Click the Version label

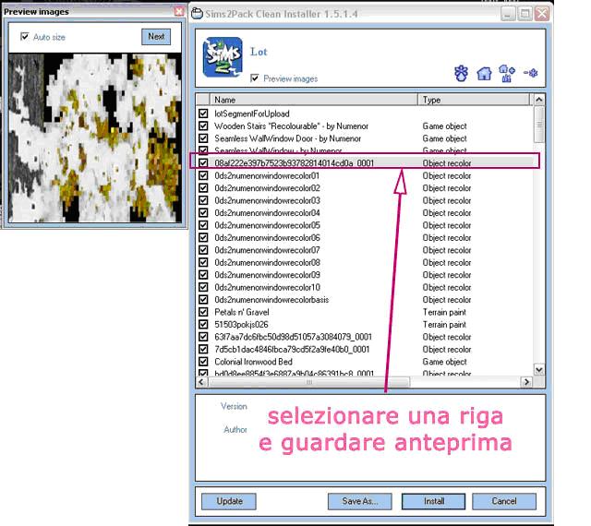tap(234, 406)
